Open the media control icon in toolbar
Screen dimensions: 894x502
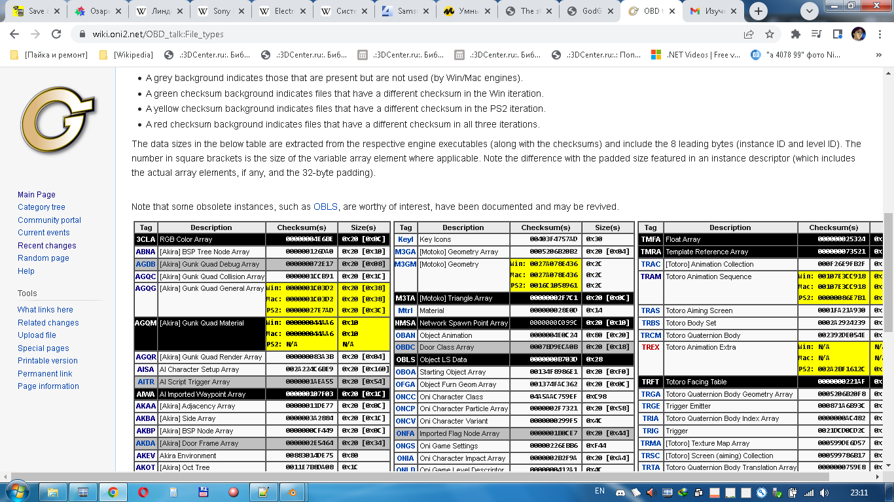pos(816,34)
